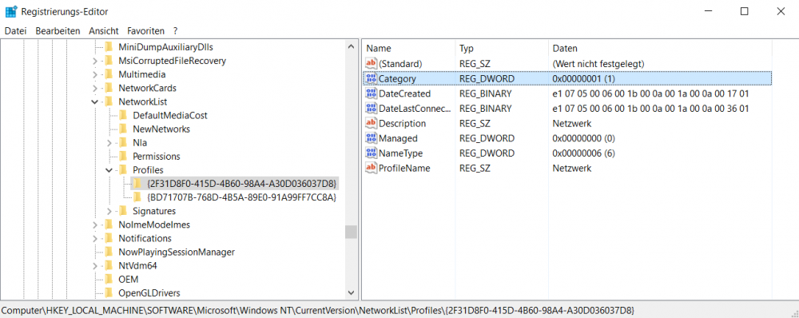Click the registry path in the address bar

(317, 310)
